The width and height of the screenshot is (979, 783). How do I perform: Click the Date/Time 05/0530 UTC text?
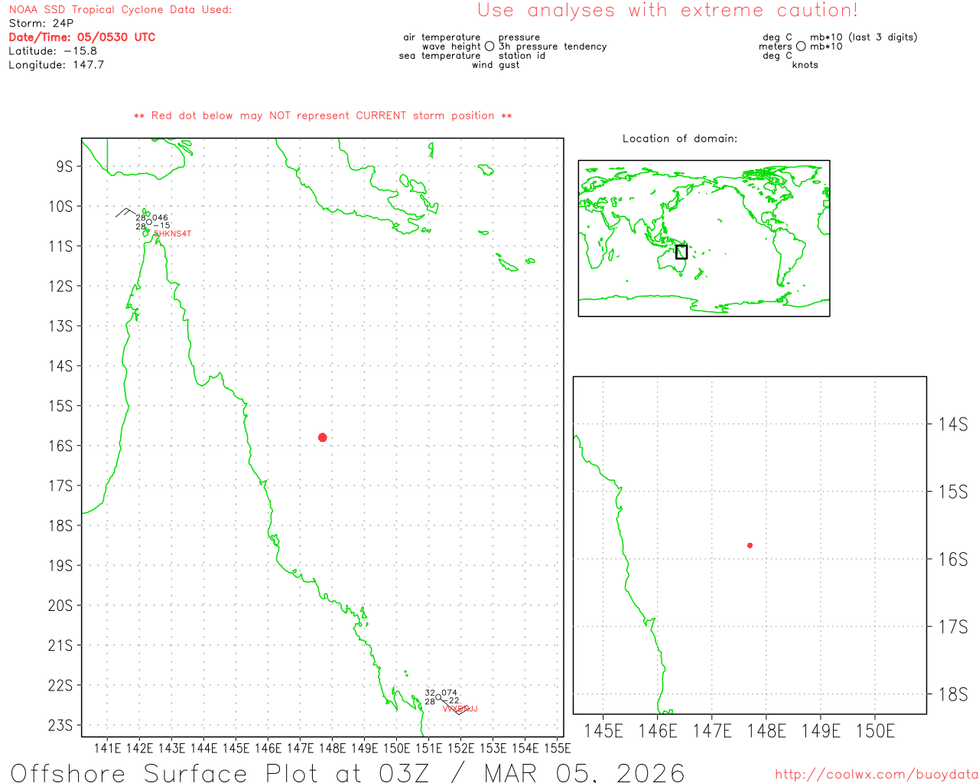coord(82,37)
